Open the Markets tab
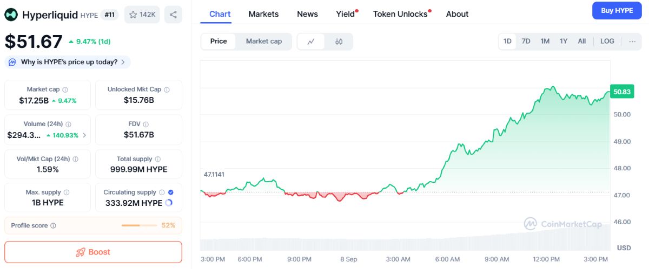Viewport: 649px width, 269px height. tap(264, 14)
